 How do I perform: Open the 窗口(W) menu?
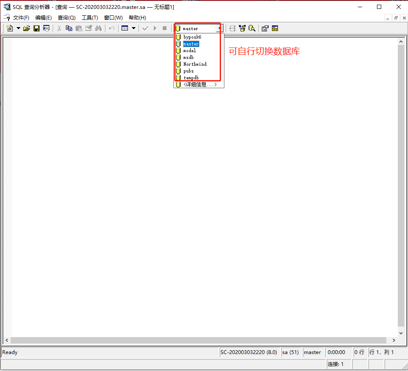tap(113, 17)
